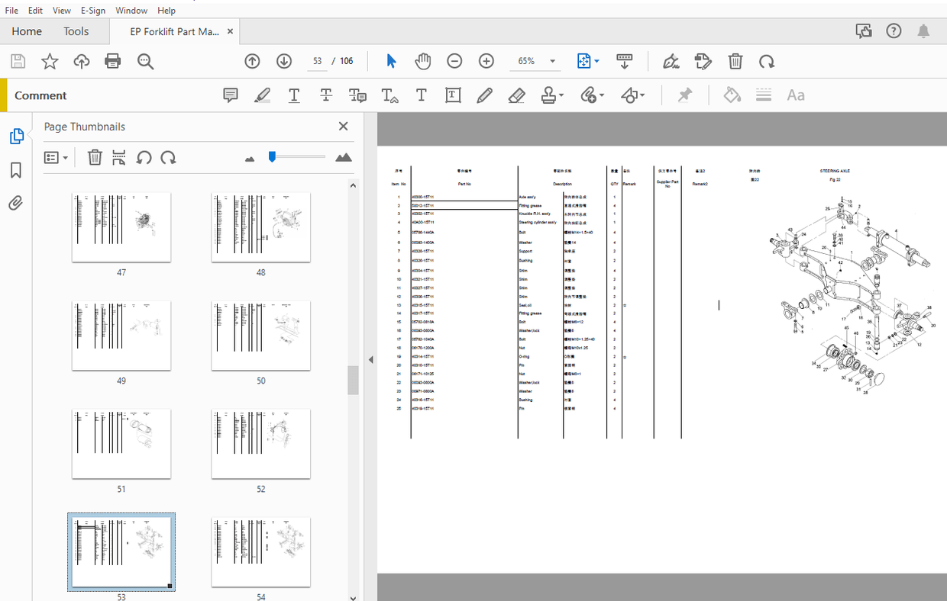Close the Page Thumbnails panel
The image size is (947, 601).
343,127
